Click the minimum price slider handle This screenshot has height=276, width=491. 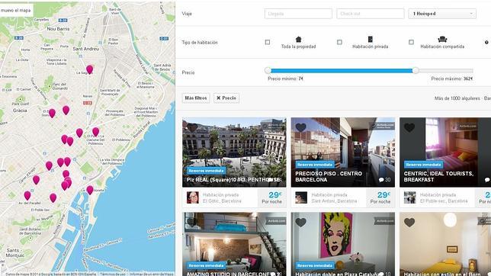point(268,70)
